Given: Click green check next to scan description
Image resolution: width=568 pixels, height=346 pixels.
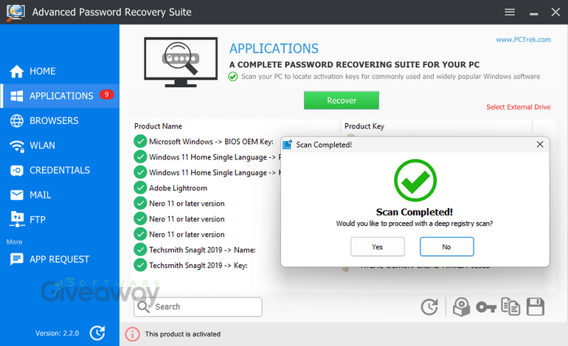Looking at the screenshot, I should (x=233, y=77).
